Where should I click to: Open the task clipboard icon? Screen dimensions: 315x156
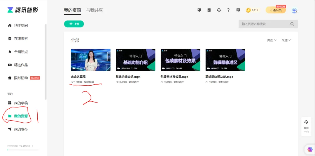(209, 10)
